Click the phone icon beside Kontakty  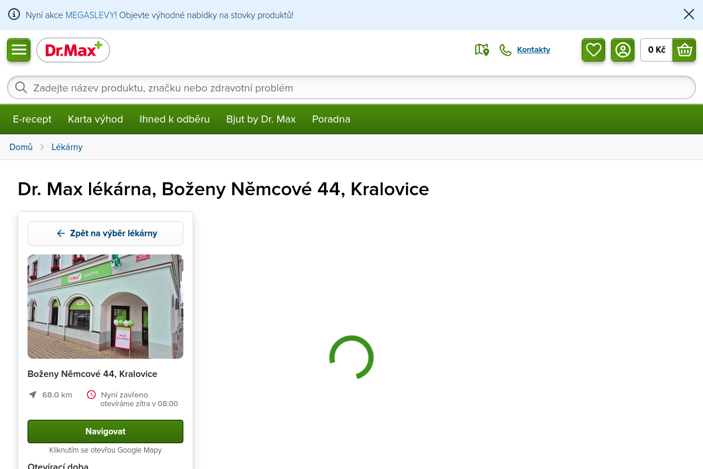point(505,50)
